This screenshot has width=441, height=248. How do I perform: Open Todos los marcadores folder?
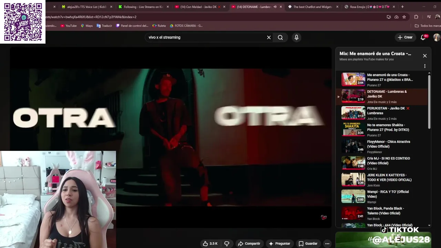coord(428,25)
